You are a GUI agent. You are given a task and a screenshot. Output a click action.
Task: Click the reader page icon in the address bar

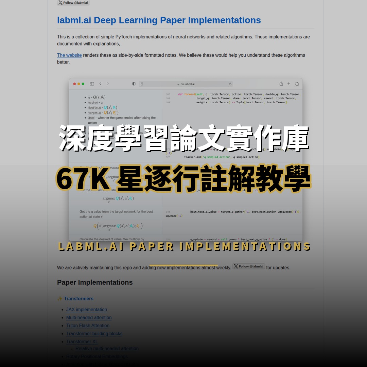tap(142, 84)
